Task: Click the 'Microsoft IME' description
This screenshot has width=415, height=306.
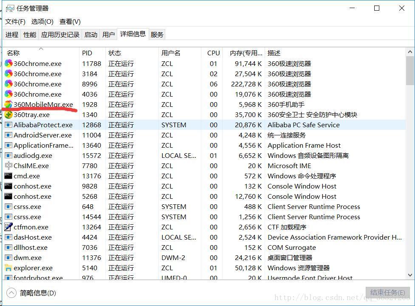Action: coord(289,166)
